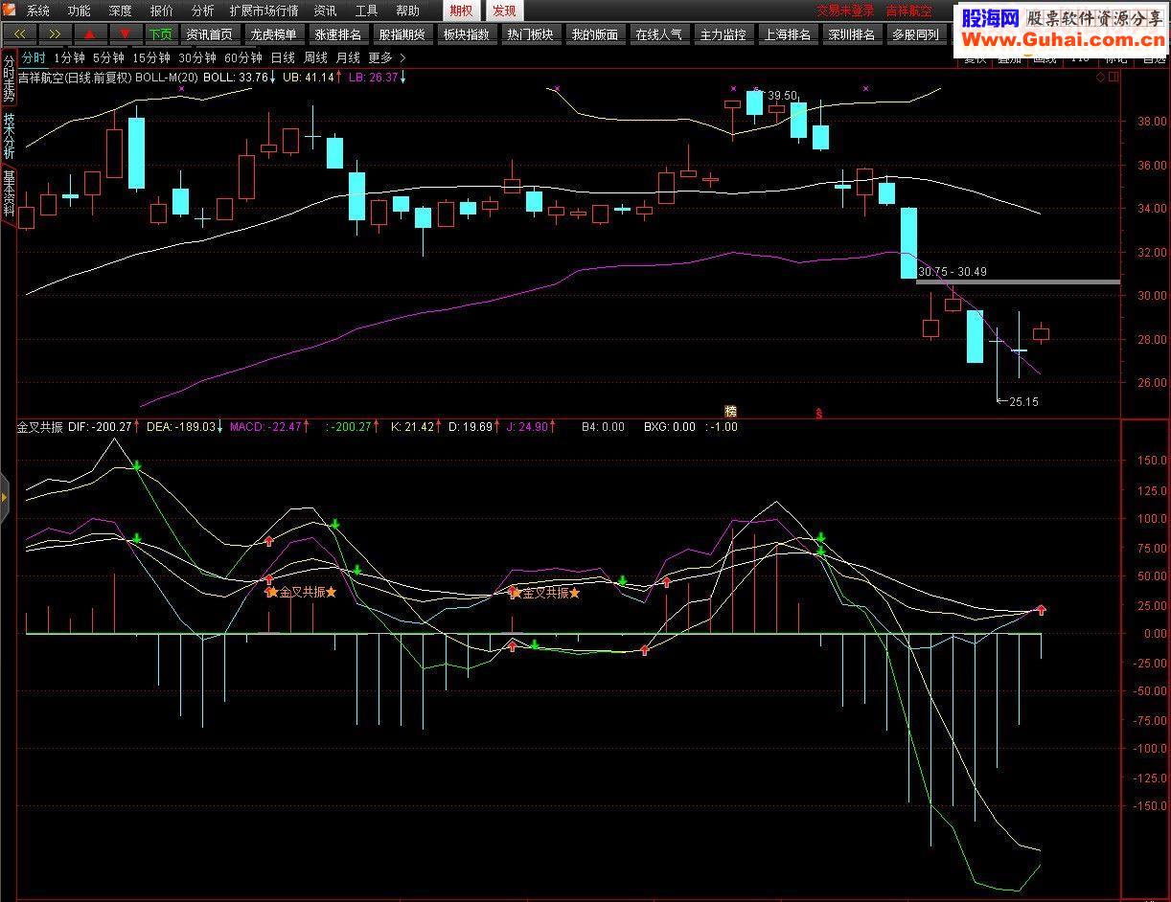Click the red up triangle button
Screen dimensions: 1171x902
90,34
